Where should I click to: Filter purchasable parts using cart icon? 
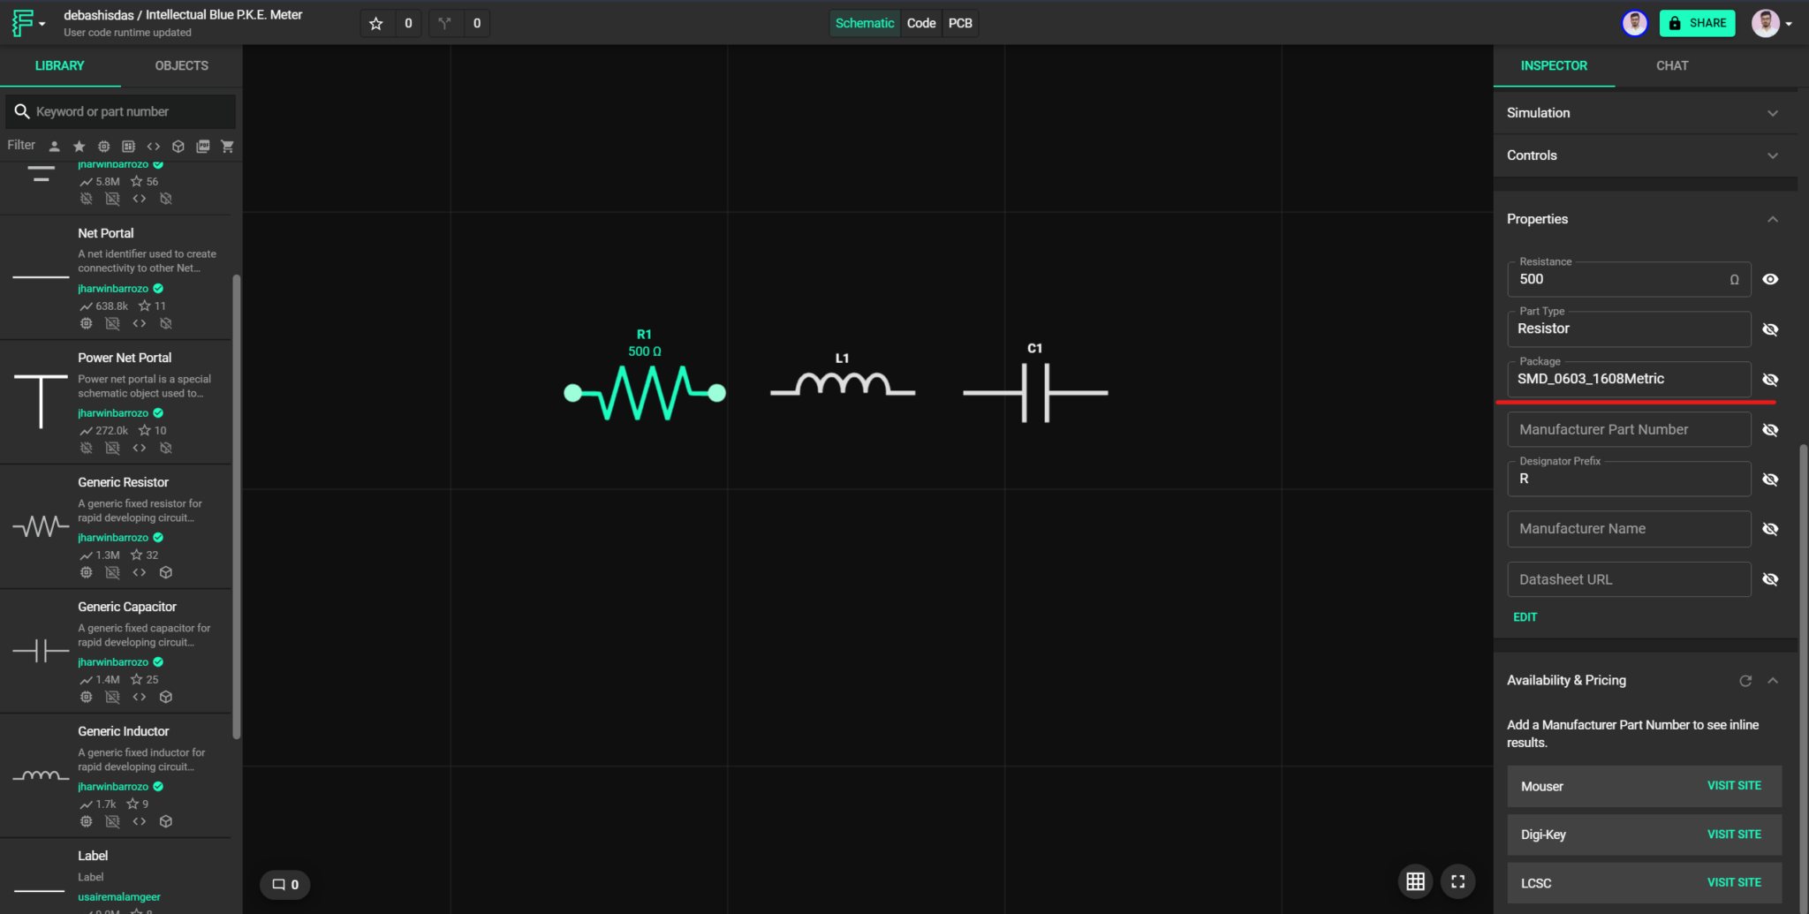tap(227, 146)
